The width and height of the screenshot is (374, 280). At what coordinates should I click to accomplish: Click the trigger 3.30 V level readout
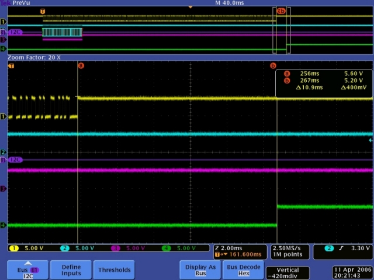click(342, 248)
